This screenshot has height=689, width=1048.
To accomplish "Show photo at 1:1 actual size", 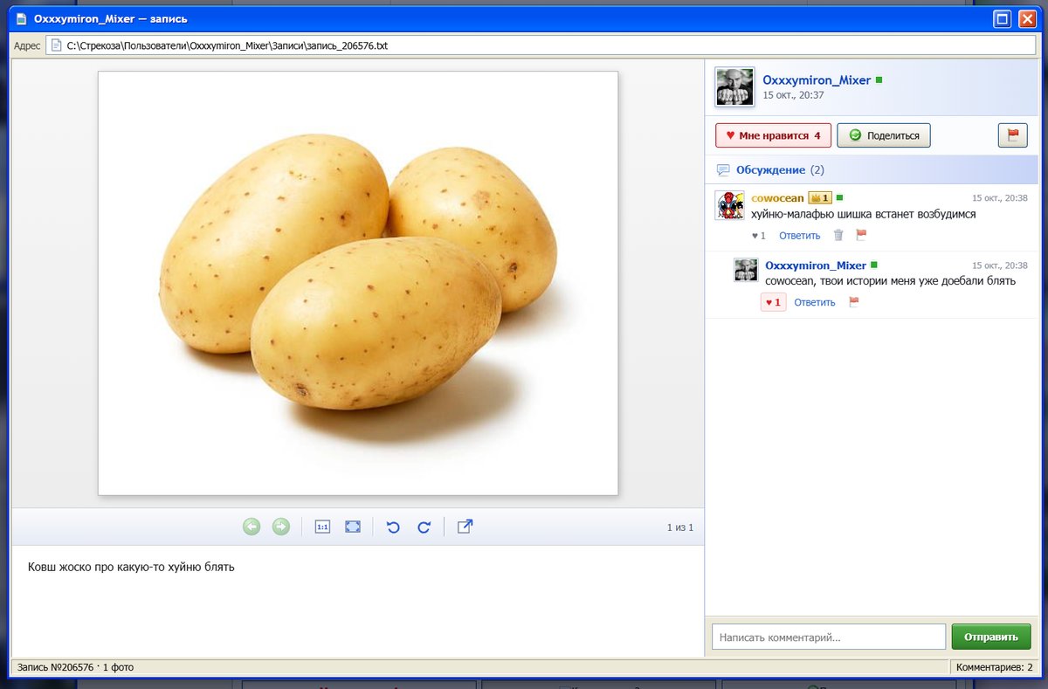I will (x=322, y=527).
